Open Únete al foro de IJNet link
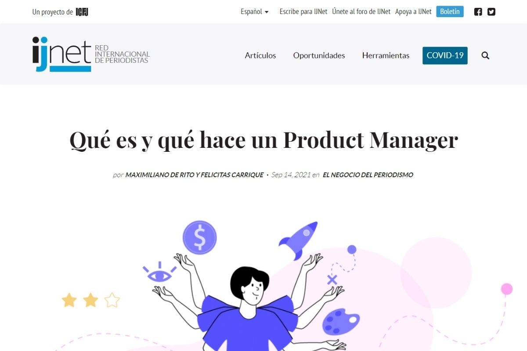Viewport: 527px width, 351px height. pos(361,12)
